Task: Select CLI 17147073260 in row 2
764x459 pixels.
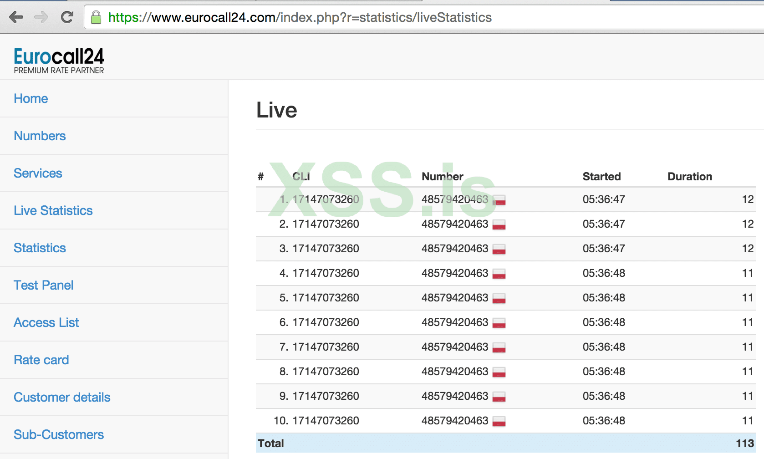Action: (x=326, y=224)
